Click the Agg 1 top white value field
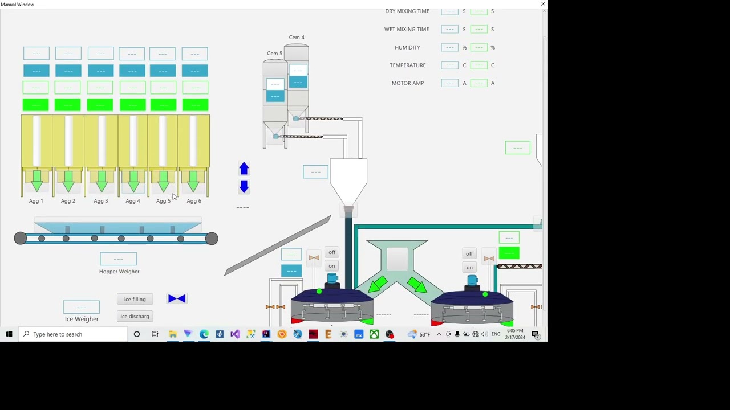 [x=36, y=54]
